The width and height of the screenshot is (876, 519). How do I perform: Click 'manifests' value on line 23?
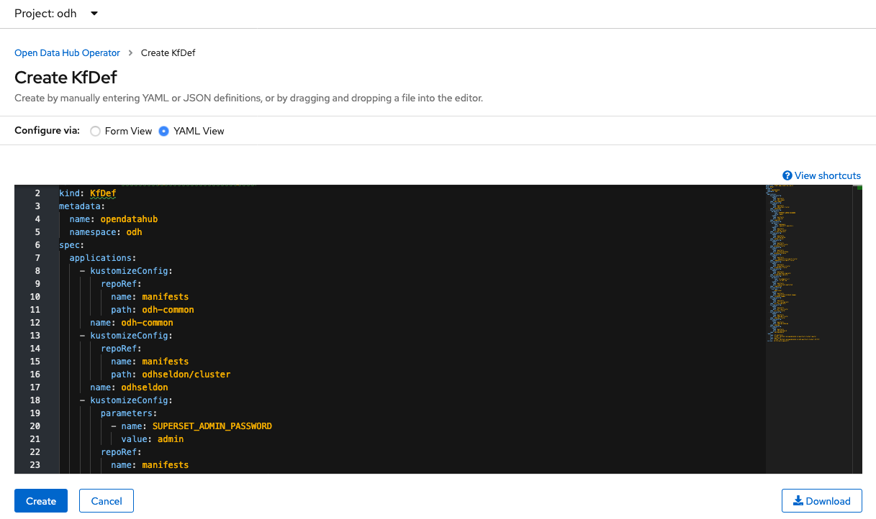point(165,465)
